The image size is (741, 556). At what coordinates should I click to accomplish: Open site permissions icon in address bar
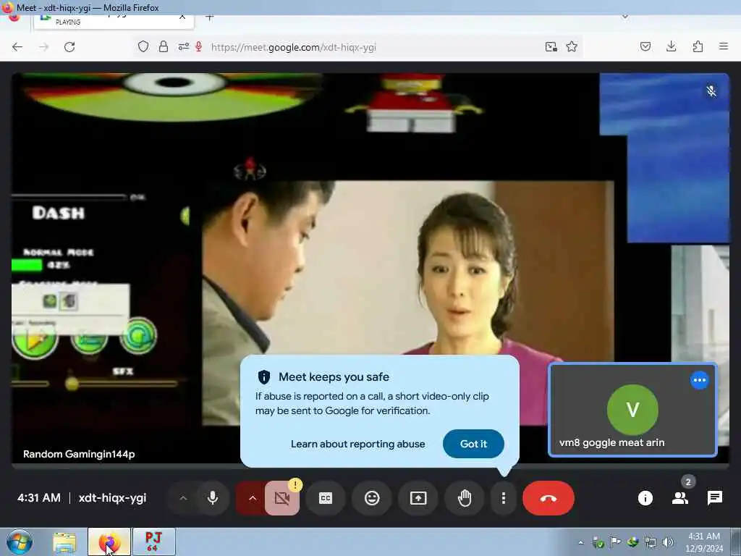pos(183,47)
